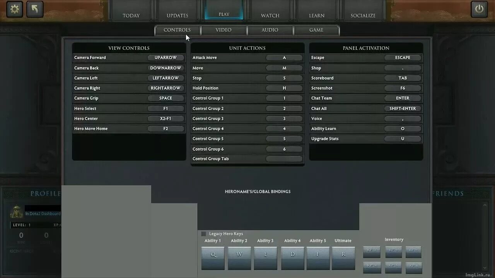Image resolution: width=495 pixels, height=278 pixels.
Task: Change Hero Center binding X2-F1
Action: point(166,119)
